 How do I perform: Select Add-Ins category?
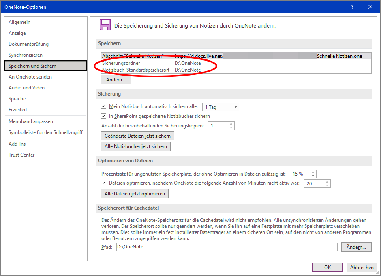pos(45,144)
